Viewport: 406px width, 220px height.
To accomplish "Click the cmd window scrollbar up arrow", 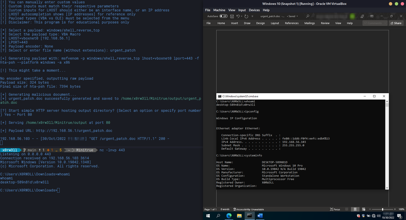I will (387, 101).
